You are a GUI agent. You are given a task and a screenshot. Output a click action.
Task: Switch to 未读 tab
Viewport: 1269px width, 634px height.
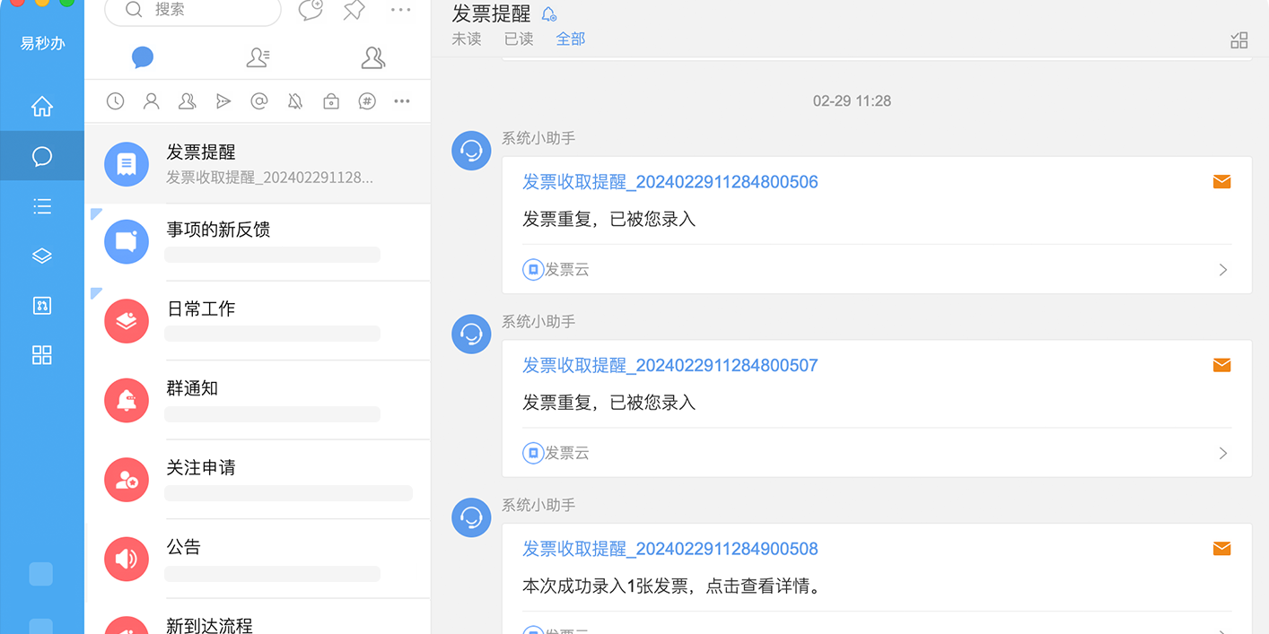point(467,39)
